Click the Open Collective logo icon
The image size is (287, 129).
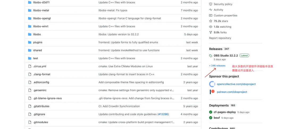pyautogui.click(x=212, y=84)
